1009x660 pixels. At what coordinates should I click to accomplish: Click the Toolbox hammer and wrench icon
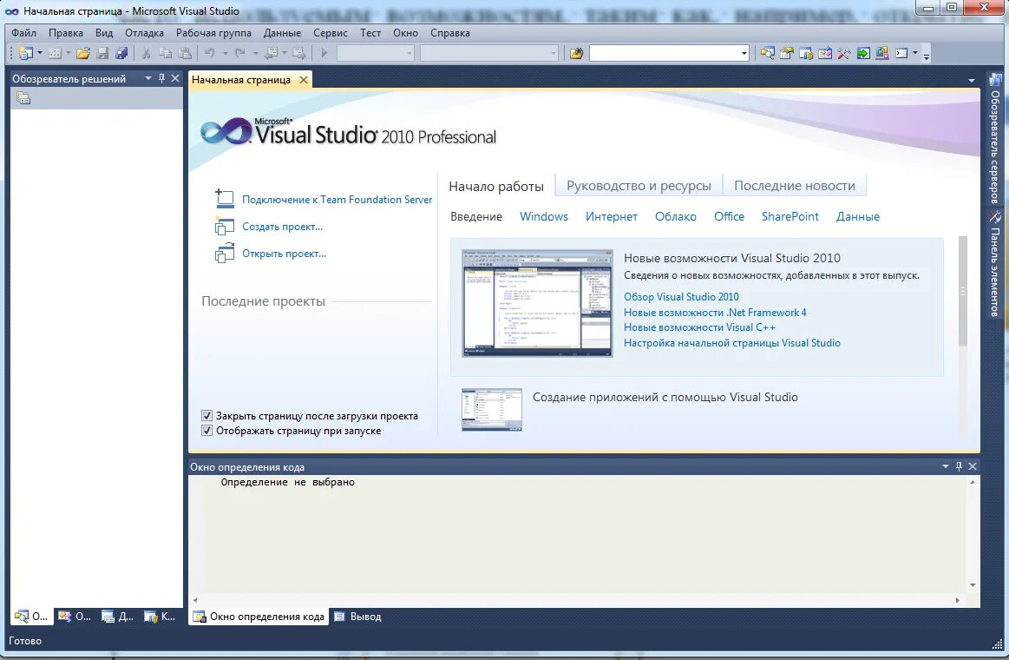[843, 54]
